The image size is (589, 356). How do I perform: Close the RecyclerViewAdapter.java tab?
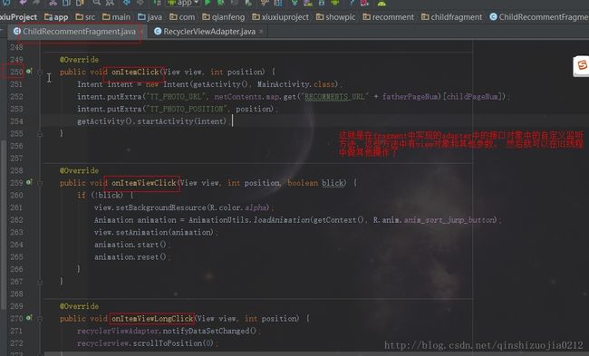click(261, 32)
